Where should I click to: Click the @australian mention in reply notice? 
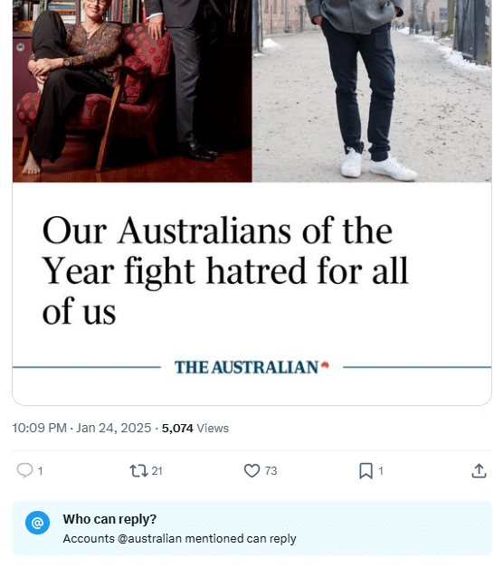tap(149, 539)
